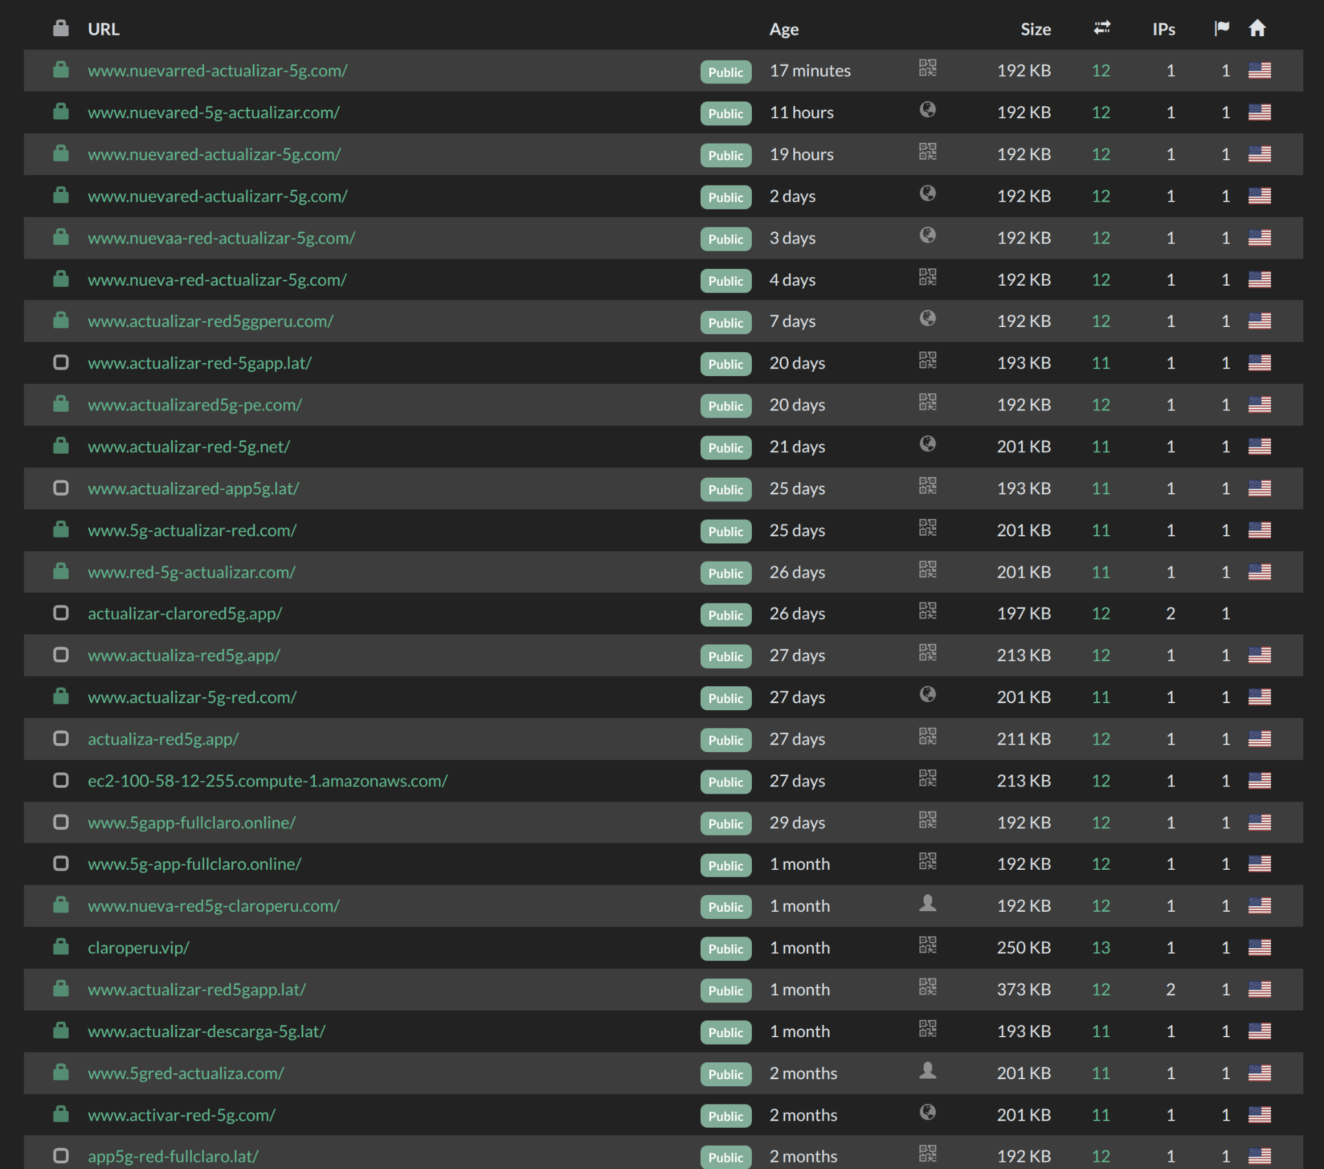Click the padlock icon in the table header
Screen dimensions: 1324x1169
point(61,28)
